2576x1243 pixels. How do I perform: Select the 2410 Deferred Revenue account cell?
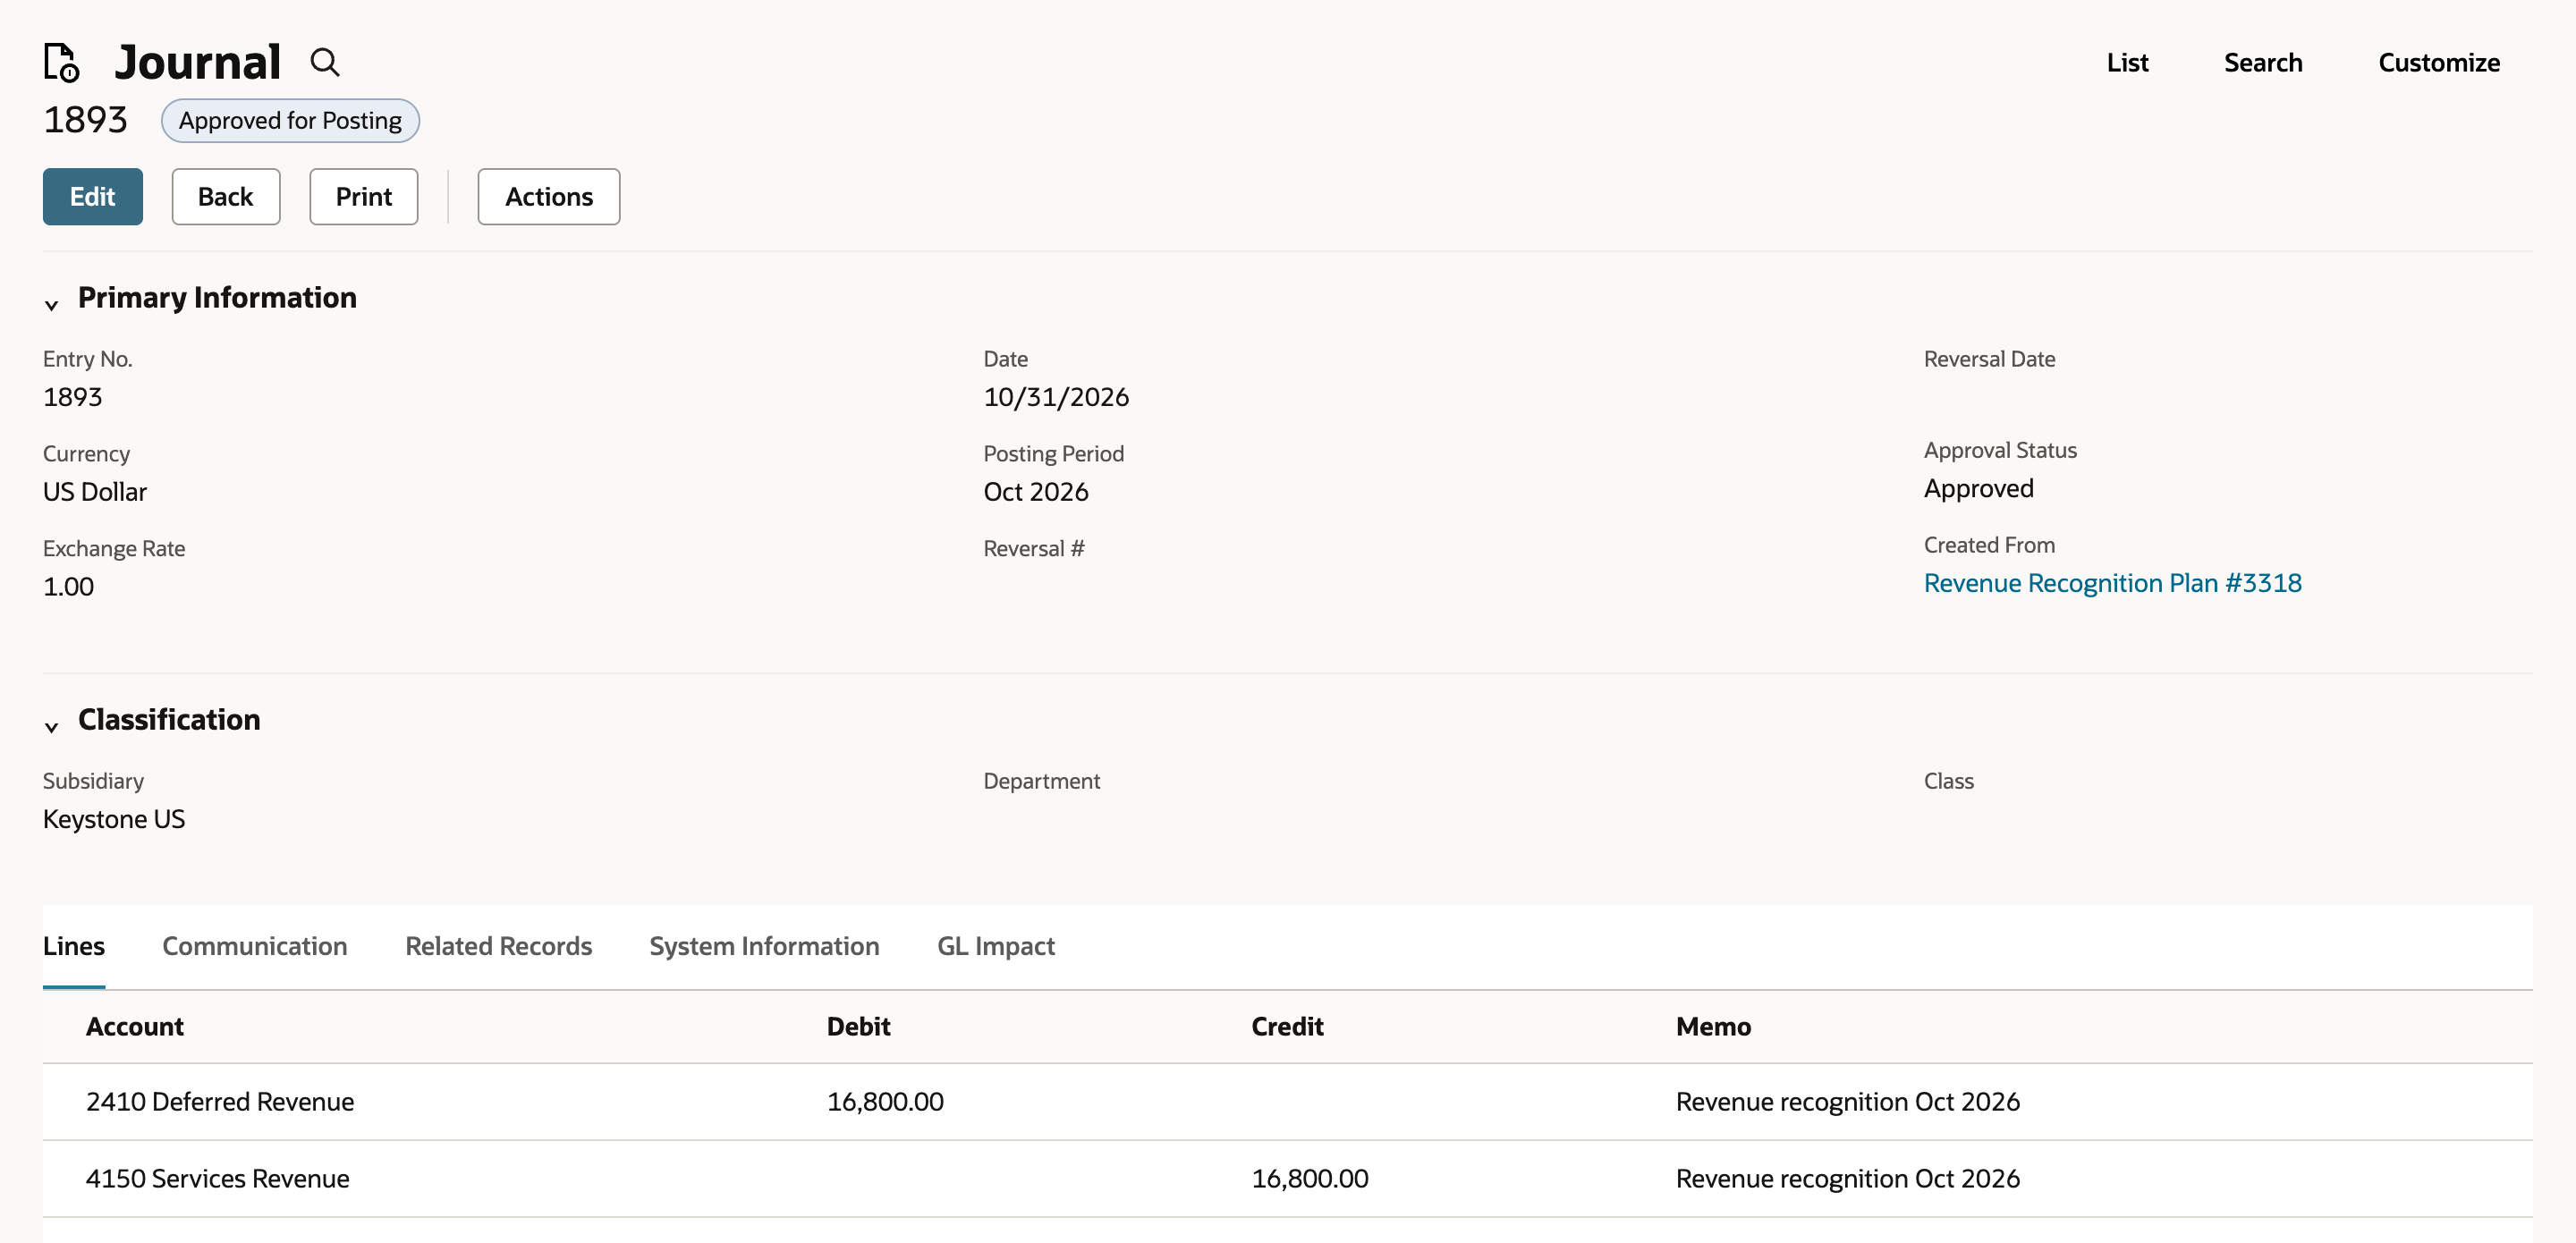220,1102
